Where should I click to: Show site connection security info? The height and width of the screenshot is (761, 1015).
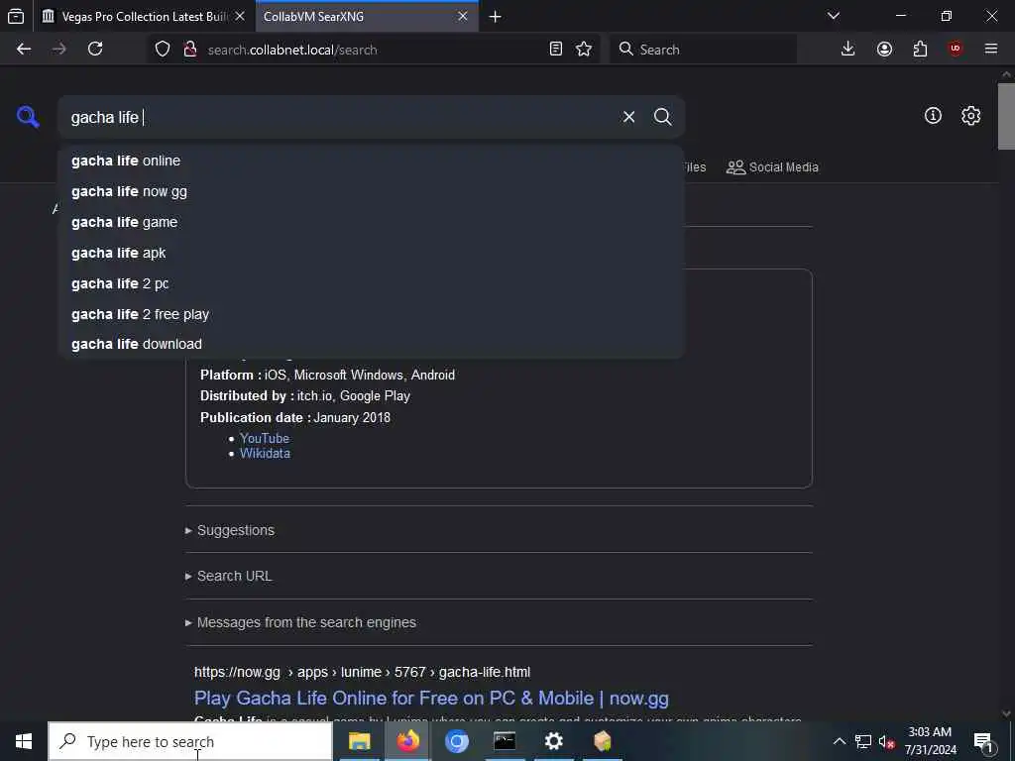[x=189, y=50]
